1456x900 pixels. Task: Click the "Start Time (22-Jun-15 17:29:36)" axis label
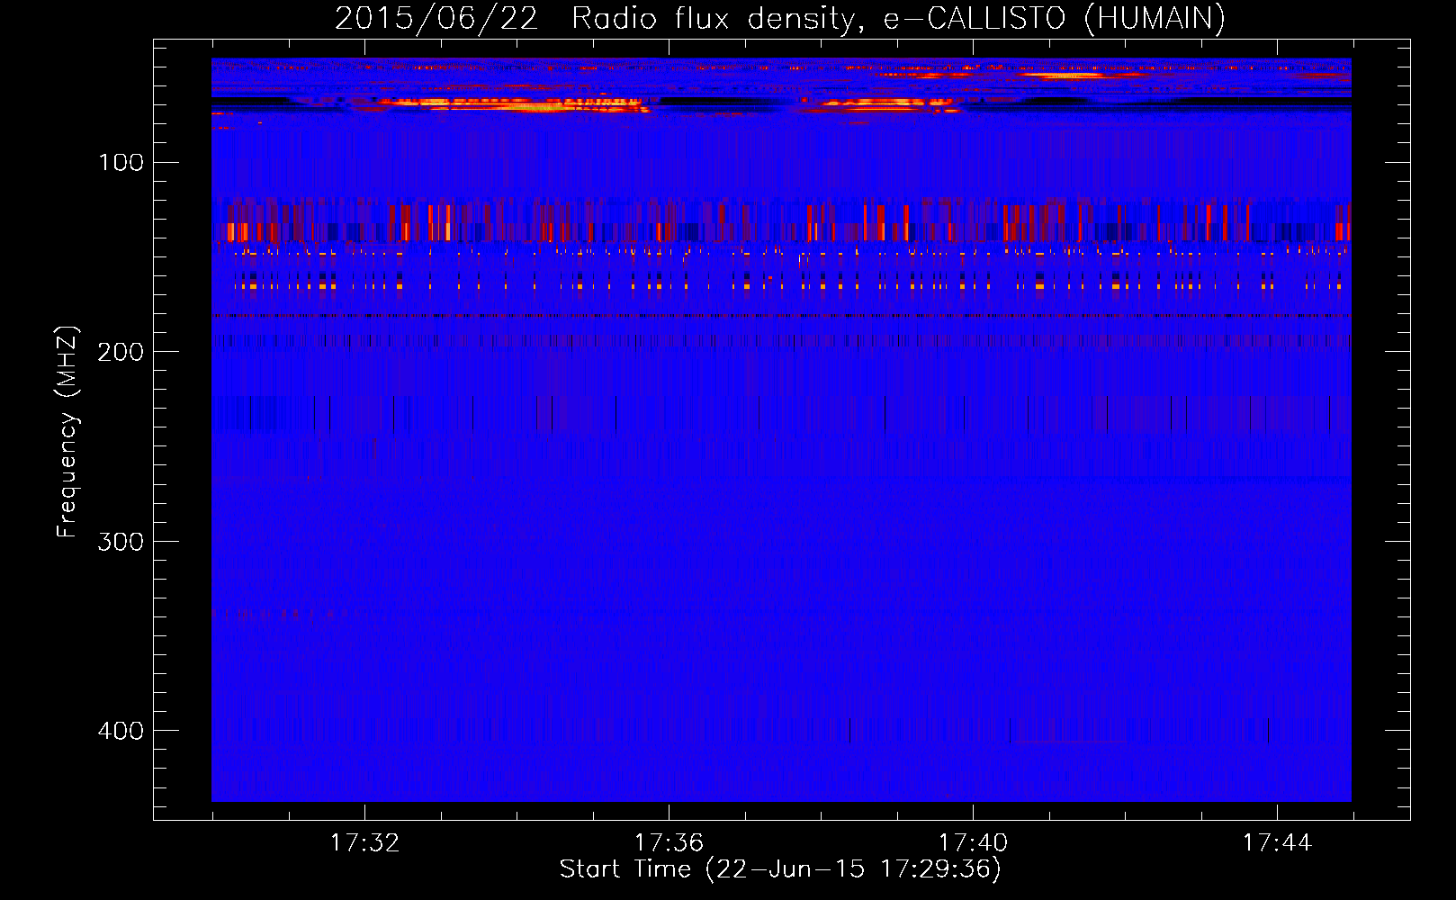pyautogui.click(x=780, y=869)
